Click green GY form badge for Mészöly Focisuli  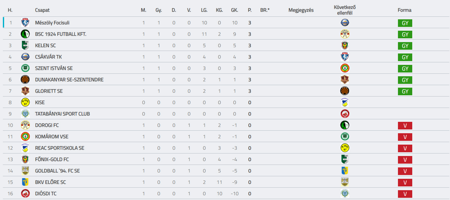(405, 23)
